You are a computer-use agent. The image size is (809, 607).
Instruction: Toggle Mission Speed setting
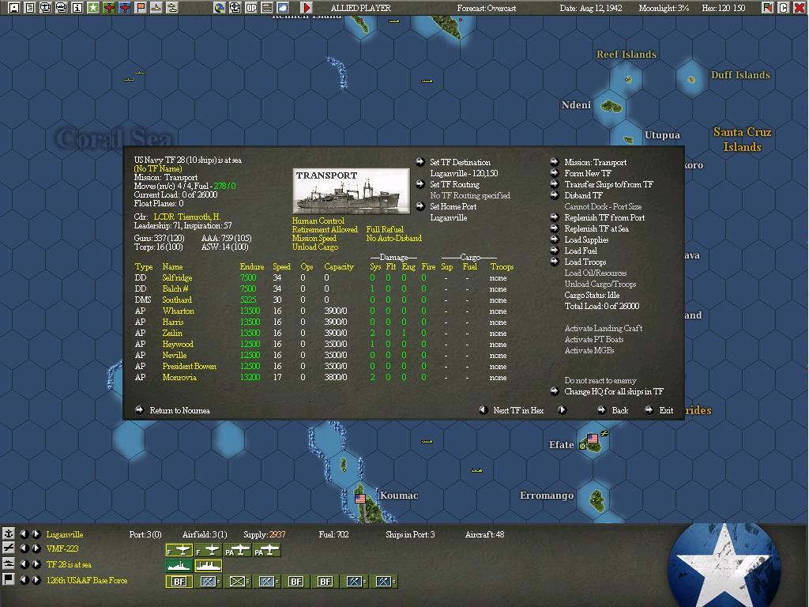click(x=314, y=239)
